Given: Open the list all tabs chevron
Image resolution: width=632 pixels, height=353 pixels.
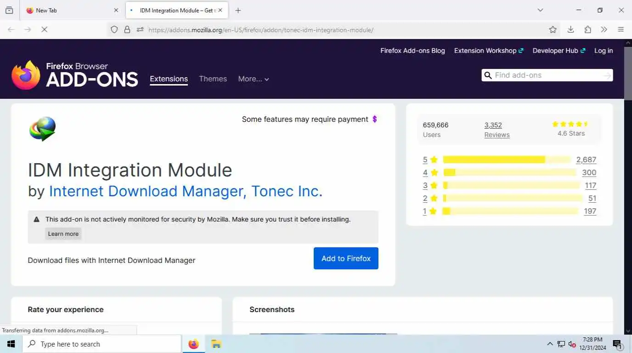Looking at the screenshot, I should [x=540, y=10].
